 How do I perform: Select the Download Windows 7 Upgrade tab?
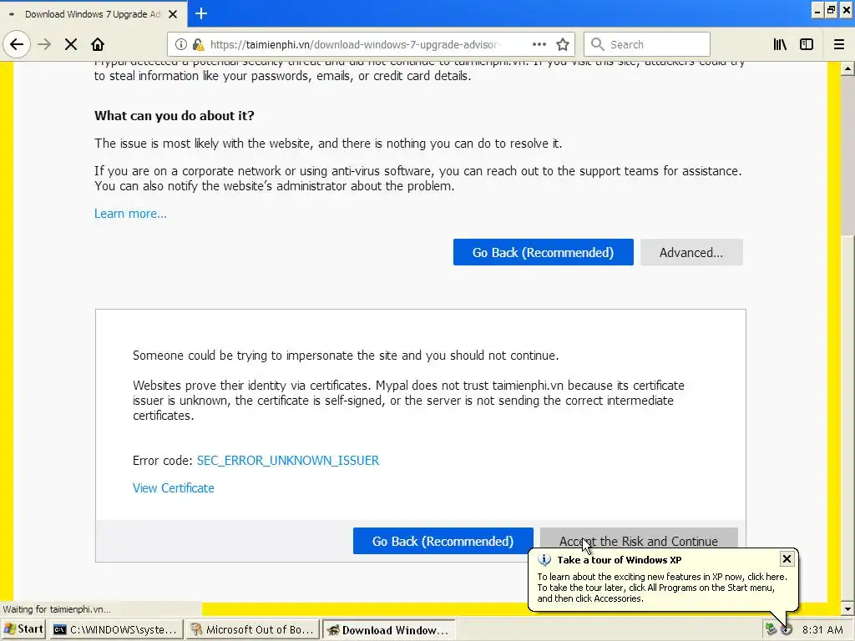coord(93,14)
